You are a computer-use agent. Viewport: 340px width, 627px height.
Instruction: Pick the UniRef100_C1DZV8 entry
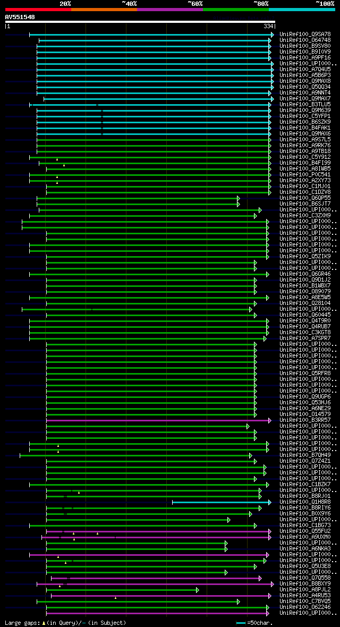click(x=305, y=192)
